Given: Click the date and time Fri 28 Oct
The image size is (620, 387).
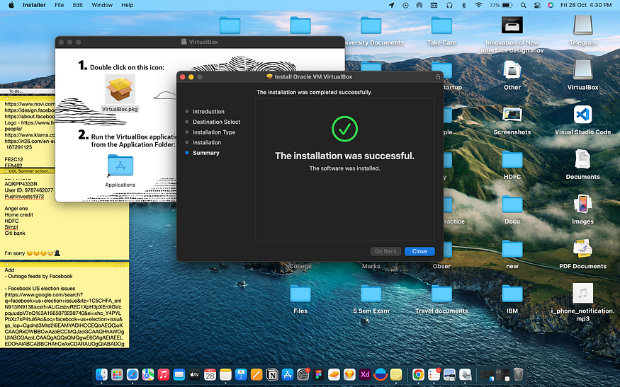Looking at the screenshot, I should point(586,5).
